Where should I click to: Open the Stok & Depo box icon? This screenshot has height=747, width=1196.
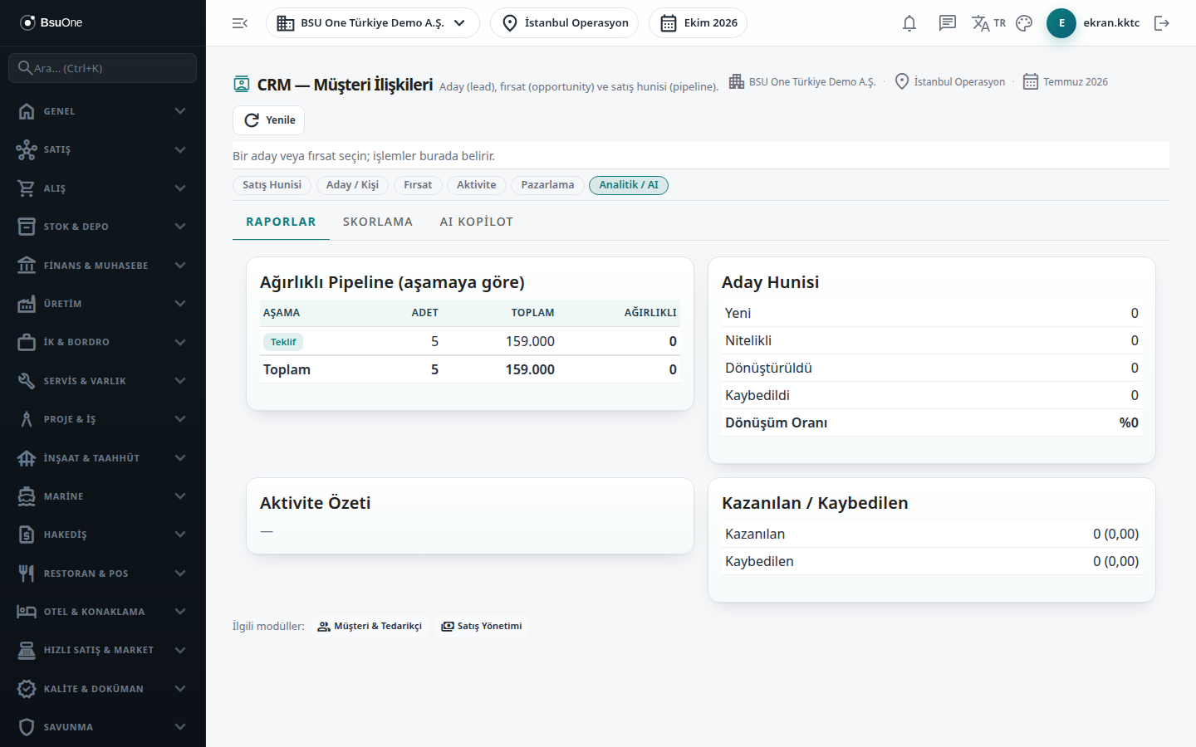coord(27,227)
